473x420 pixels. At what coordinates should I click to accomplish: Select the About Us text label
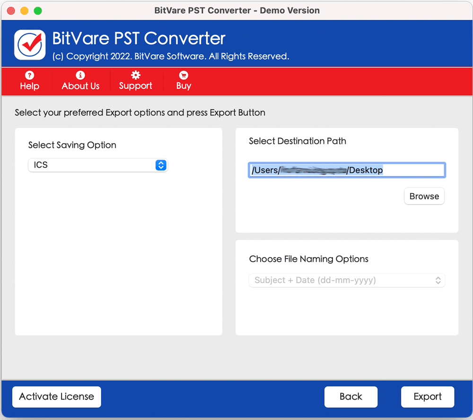click(80, 86)
